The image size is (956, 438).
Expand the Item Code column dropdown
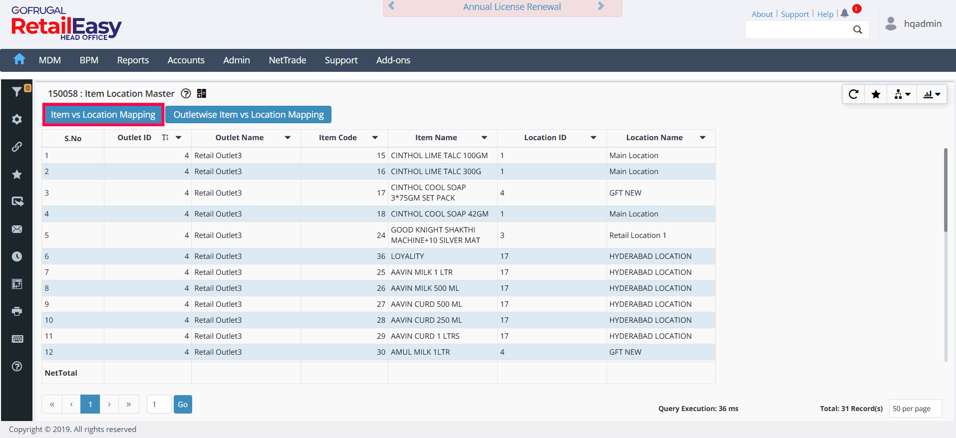tap(375, 138)
